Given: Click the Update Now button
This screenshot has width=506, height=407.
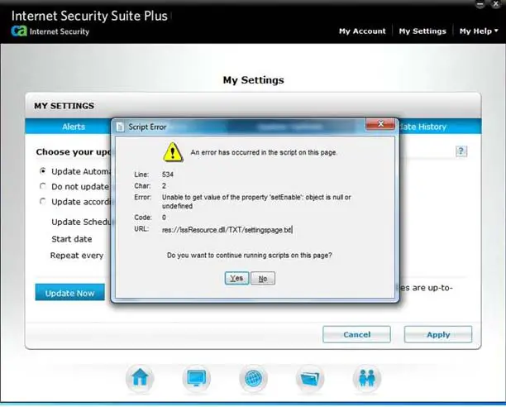Looking at the screenshot, I should pyautogui.click(x=69, y=292).
